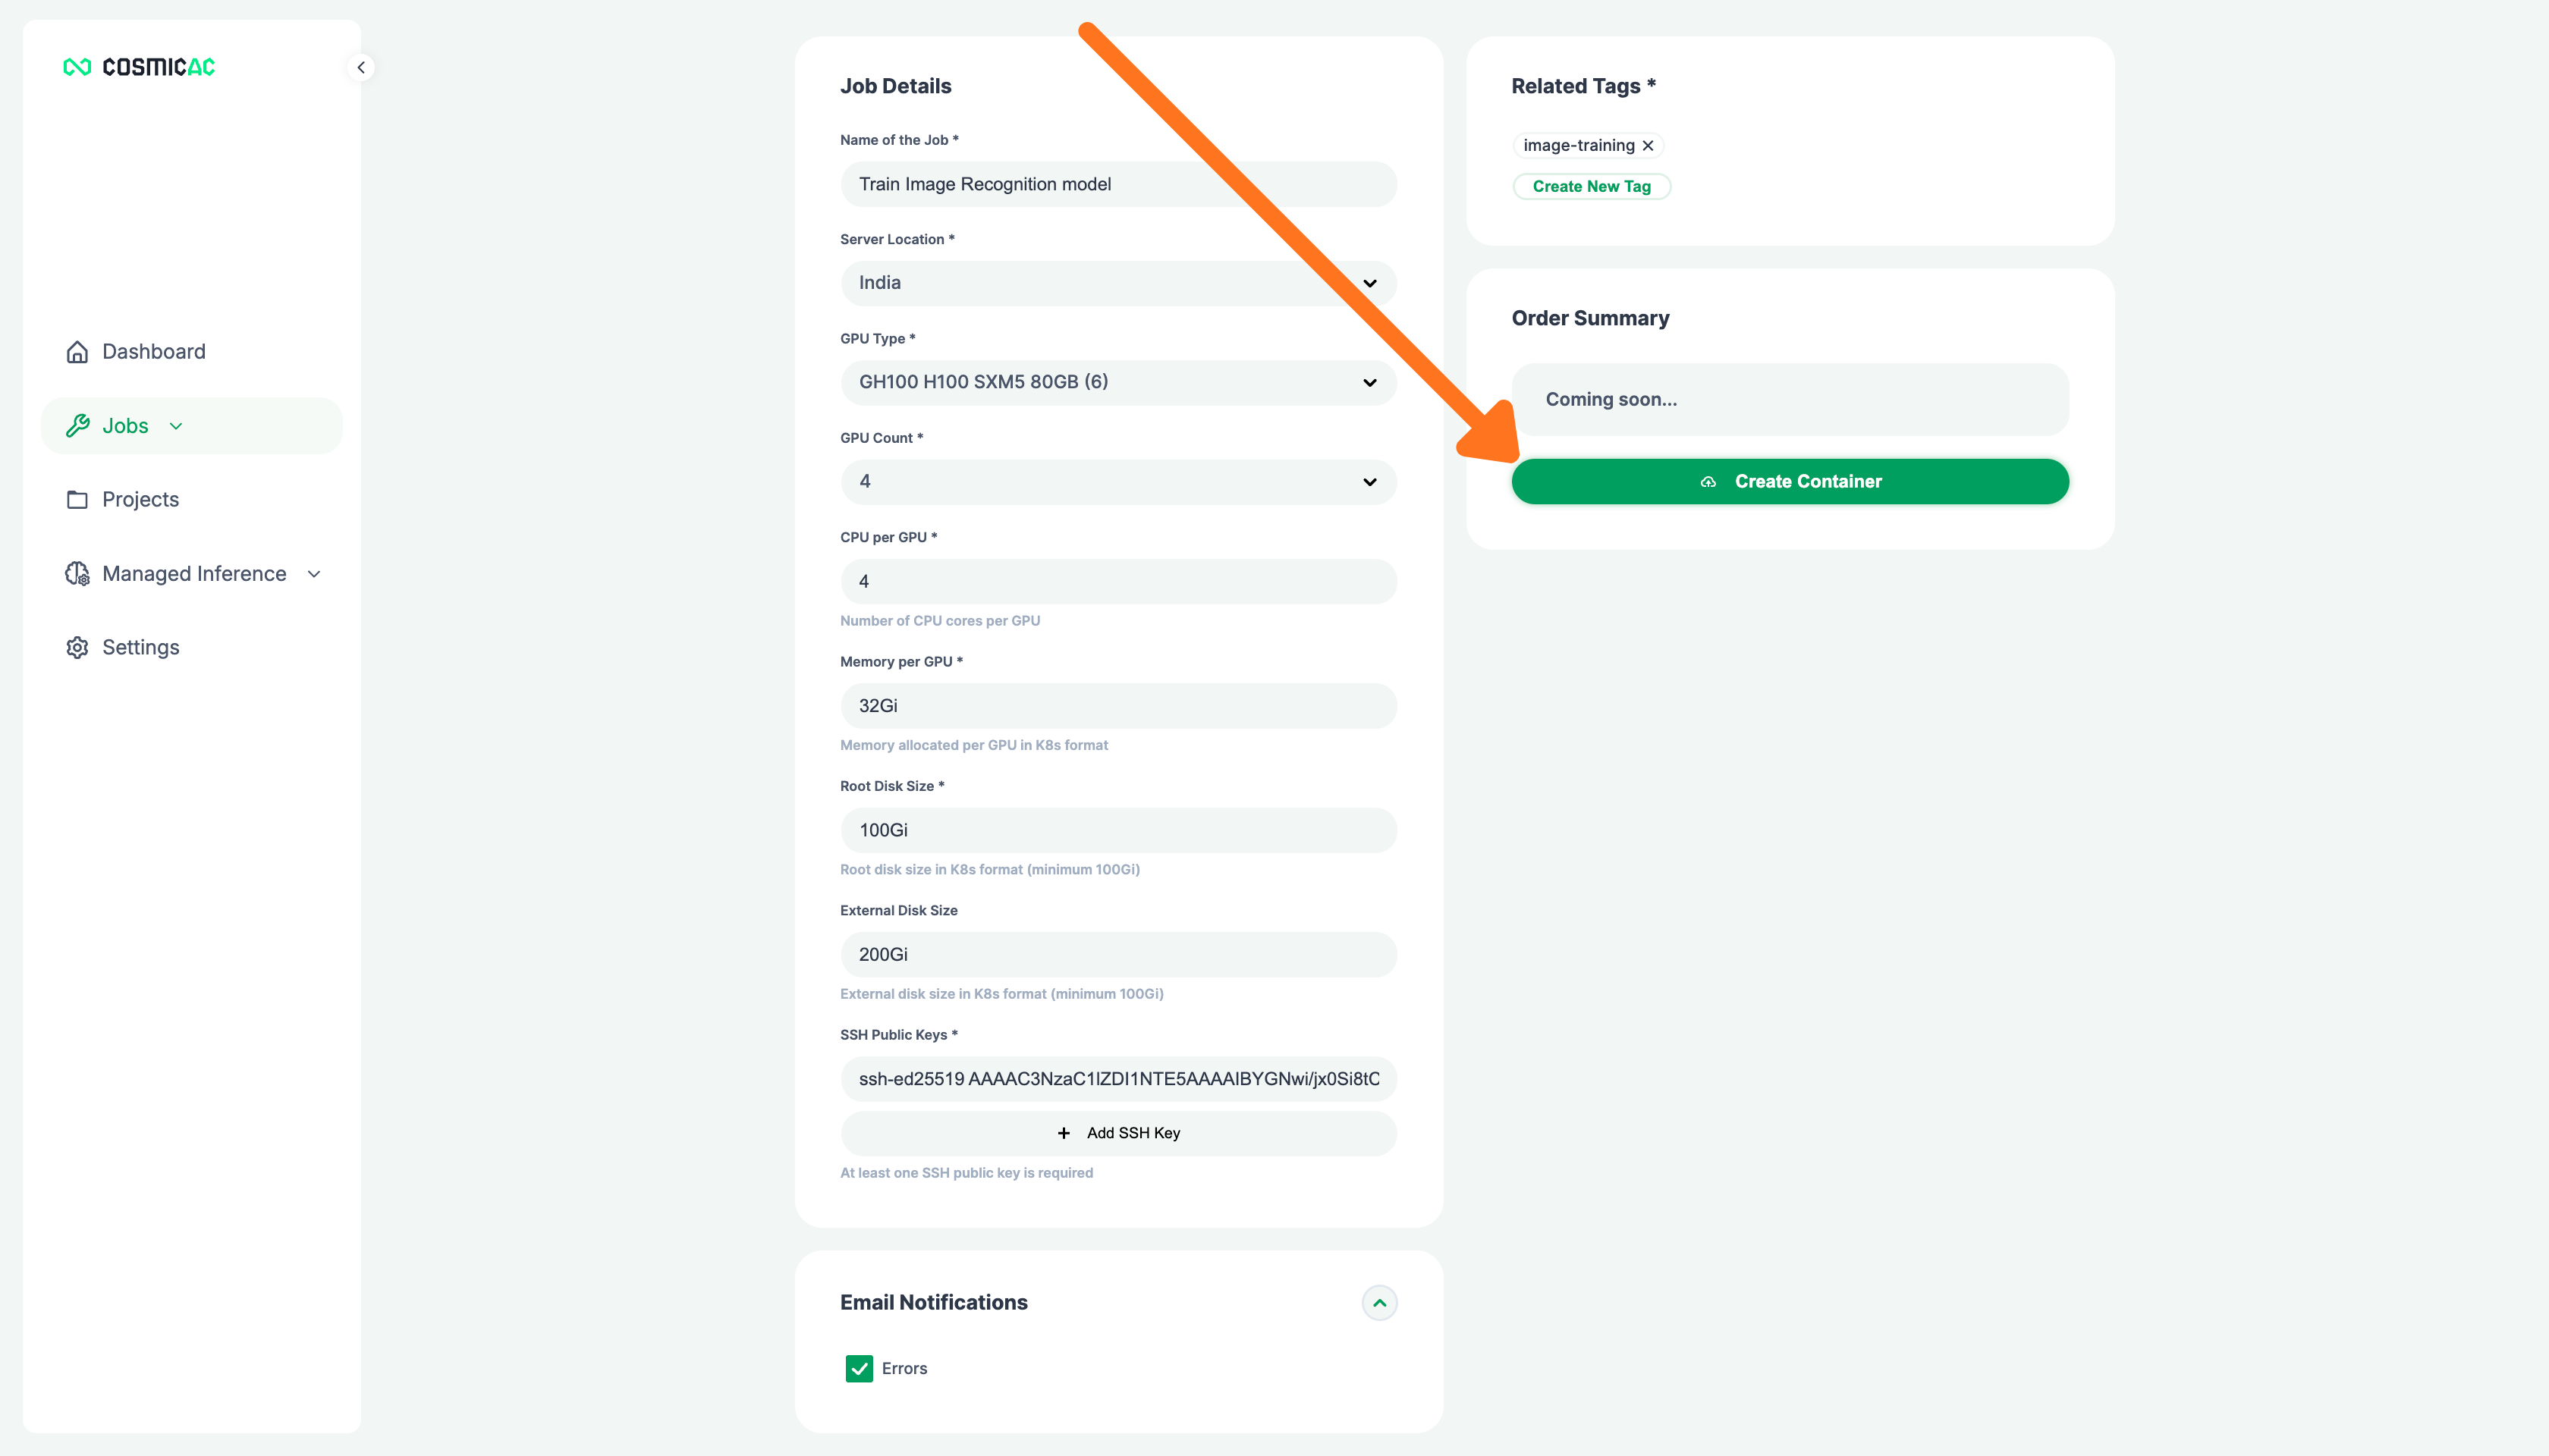
Task: Click the Name of the Job field
Action: coord(1118,184)
